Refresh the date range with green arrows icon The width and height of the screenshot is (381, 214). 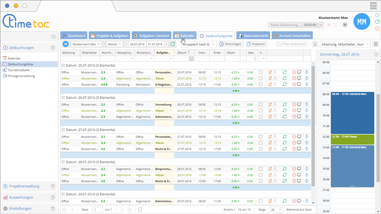pyautogui.click(x=173, y=44)
